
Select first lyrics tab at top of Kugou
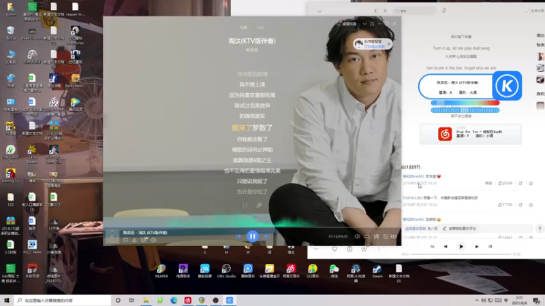coord(244,27)
